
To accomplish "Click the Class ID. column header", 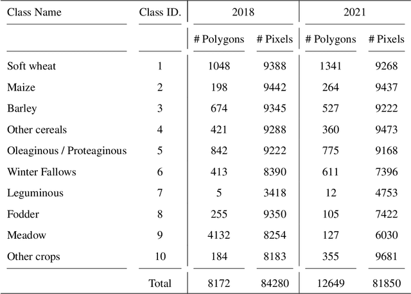I will 160,12.
